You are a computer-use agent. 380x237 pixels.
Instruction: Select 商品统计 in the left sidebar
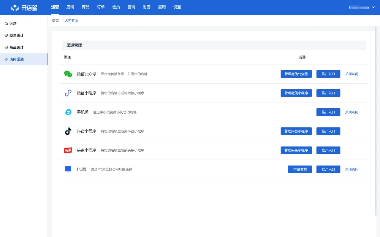pos(24,47)
